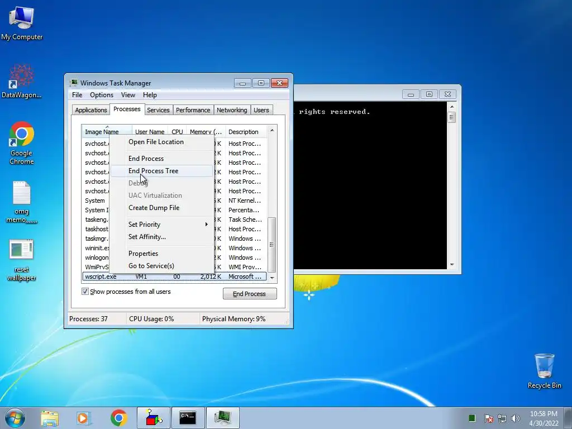Screen dimensions: 572x429
Task: Open the volume speaker tray icon
Action: click(516, 418)
